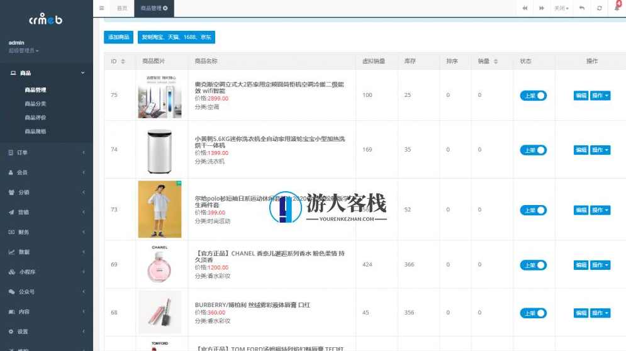626x351 pixels.
Task: Click the 小程序 sidebar icon
Action: 11,272
